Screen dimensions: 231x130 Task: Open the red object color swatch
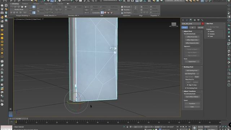203,24
